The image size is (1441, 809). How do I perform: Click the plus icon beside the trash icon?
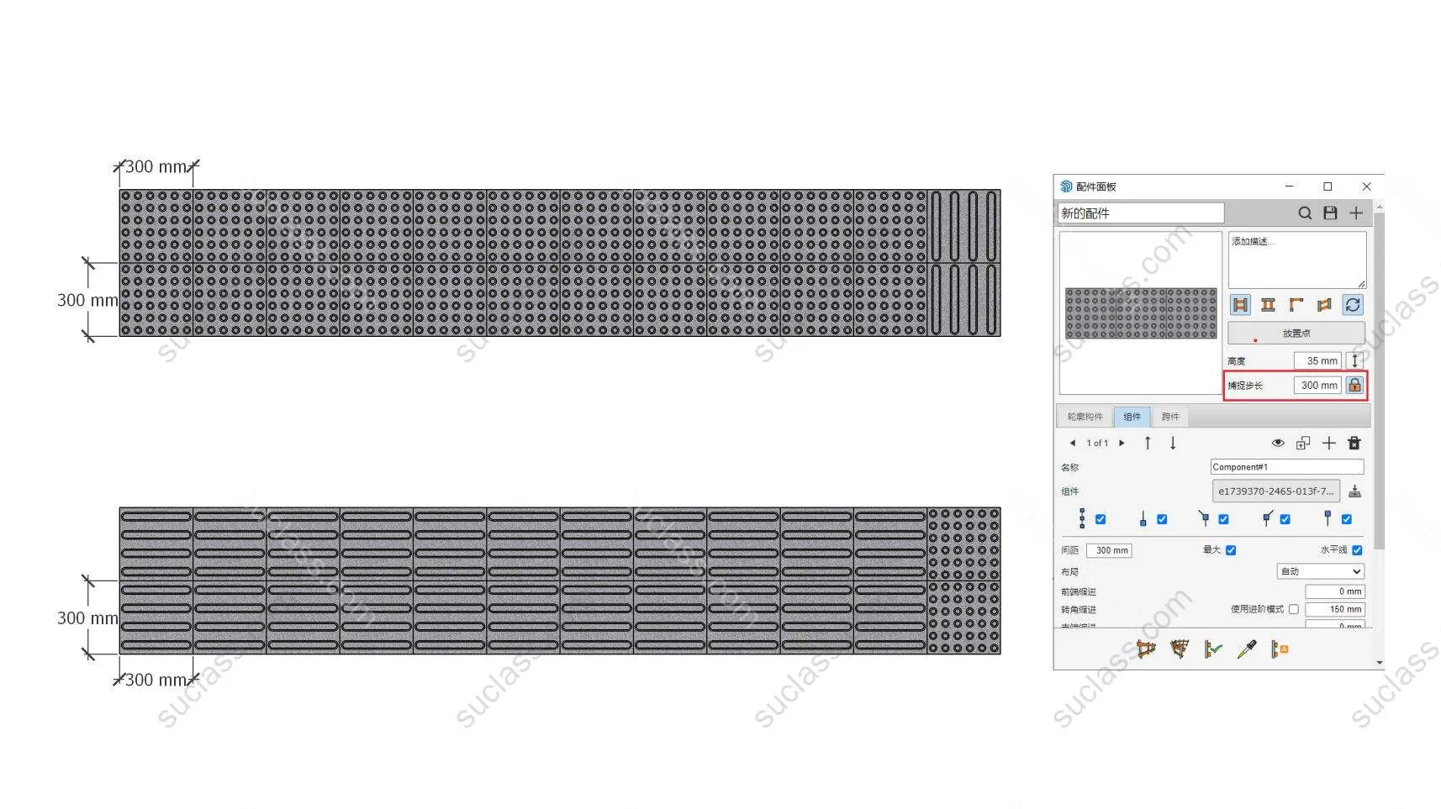coord(1329,443)
